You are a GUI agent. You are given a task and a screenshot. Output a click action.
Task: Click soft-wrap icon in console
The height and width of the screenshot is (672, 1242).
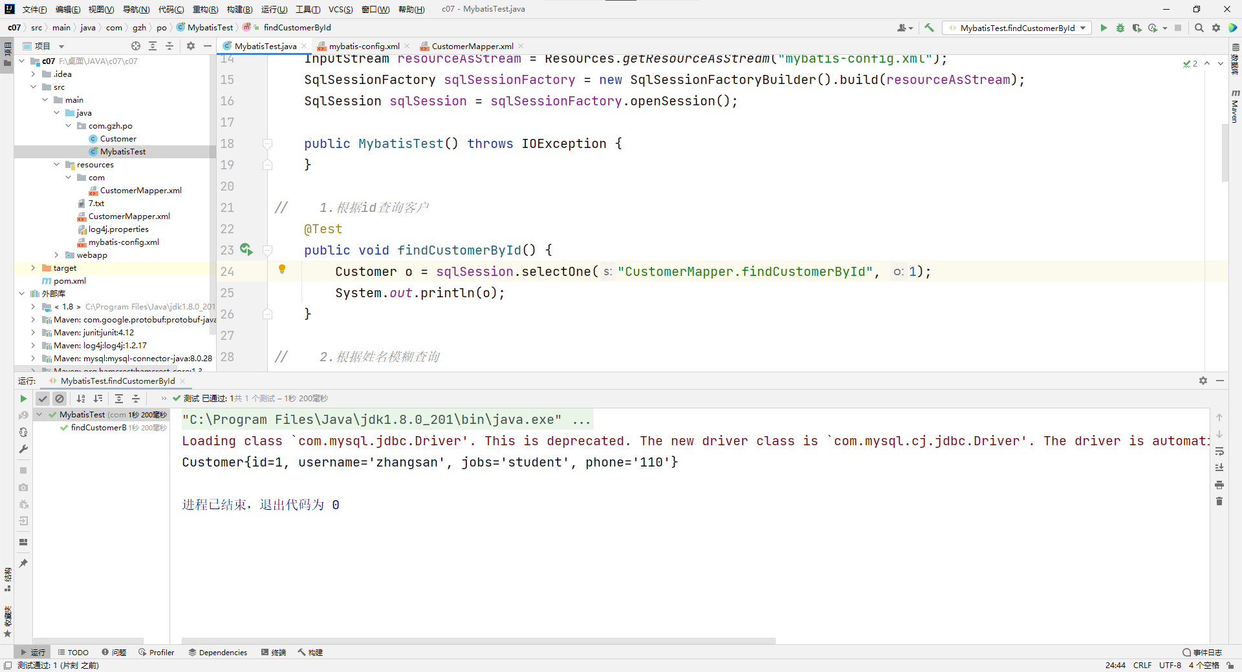(1219, 451)
